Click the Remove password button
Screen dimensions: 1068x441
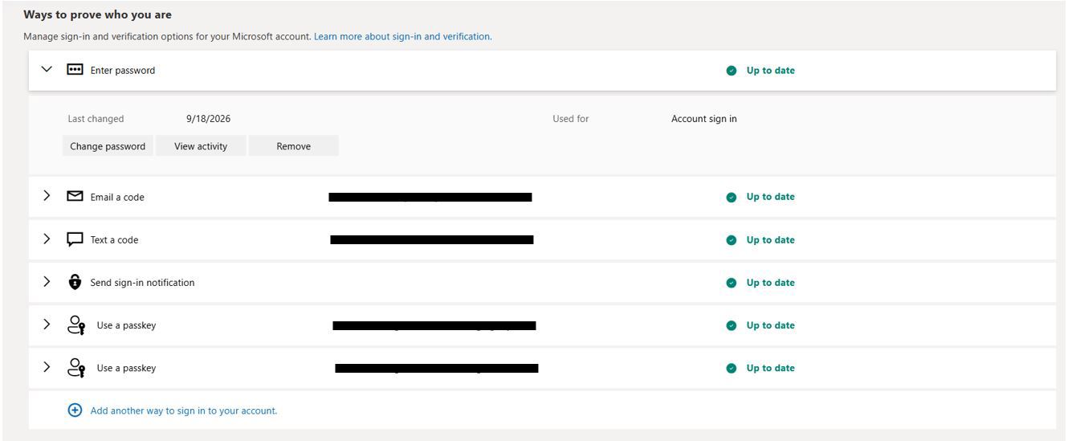[x=294, y=146]
